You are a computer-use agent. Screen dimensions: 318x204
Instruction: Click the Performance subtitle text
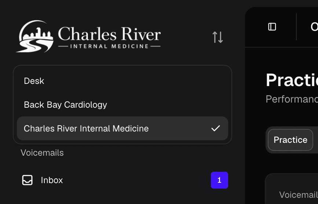tap(292, 99)
